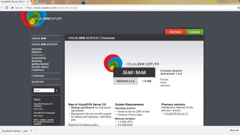Click the ~10 MB size label
240x135 pixels.
click(147, 81)
